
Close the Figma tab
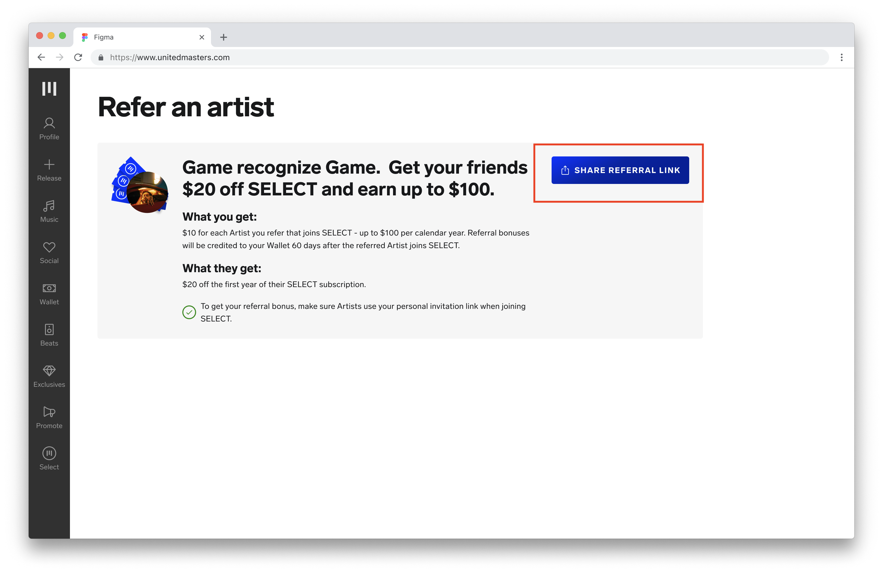(x=202, y=37)
